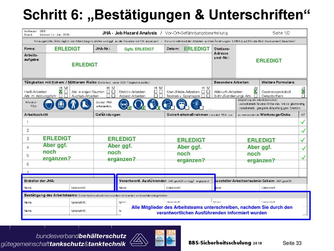The width and height of the screenshot is (334, 251).
Task: Click the full respirator PSA icon
Action: 181,105
